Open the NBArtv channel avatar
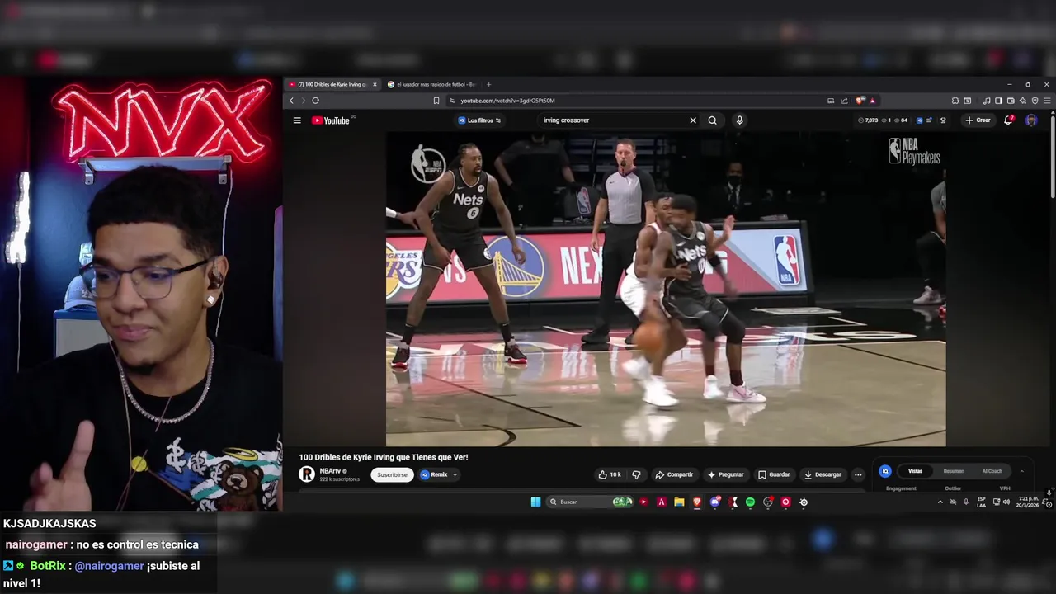This screenshot has width=1056, height=594. tap(307, 474)
